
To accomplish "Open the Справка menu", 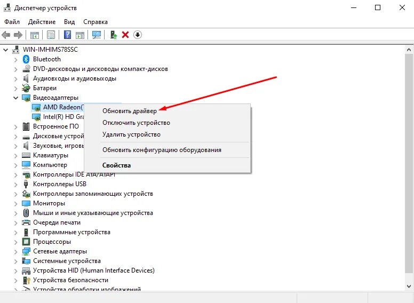I will coord(95,22).
